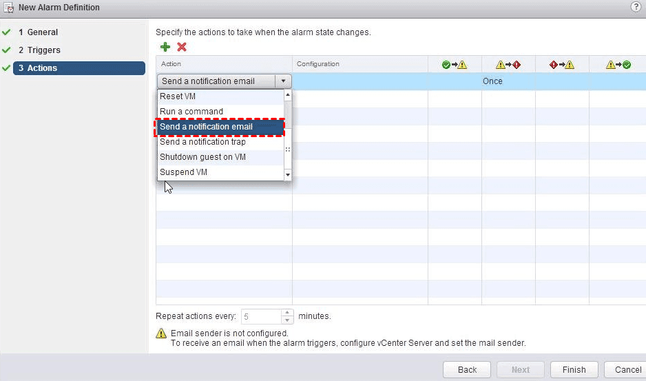The height and width of the screenshot is (381, 646).
Task: Open help question mark icon
Action: point(636,7)
